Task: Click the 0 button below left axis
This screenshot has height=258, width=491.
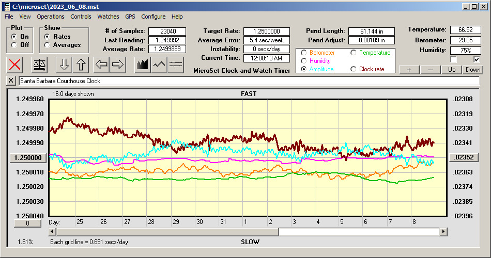Action: (x=27, y=223)
